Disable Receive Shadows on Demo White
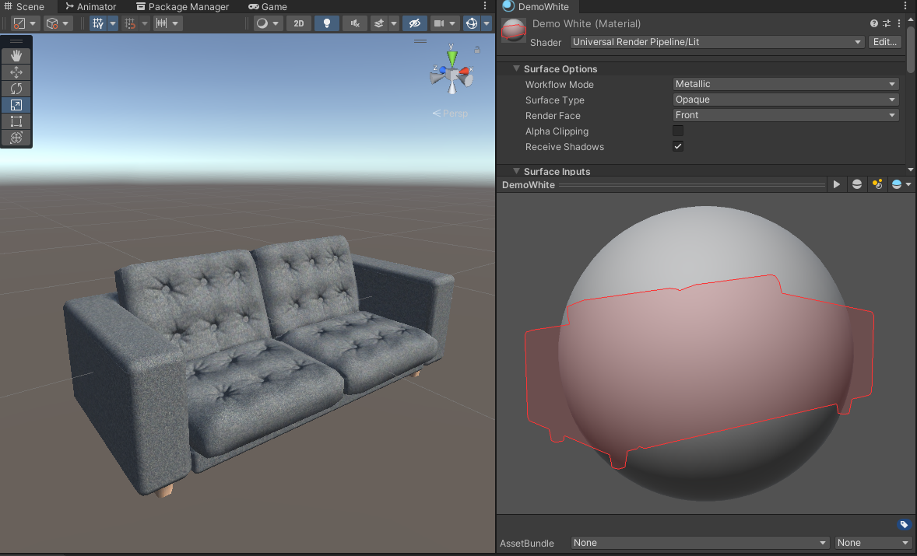The width and height of the screenshot is (917, 556). click(x=677, y=146)
